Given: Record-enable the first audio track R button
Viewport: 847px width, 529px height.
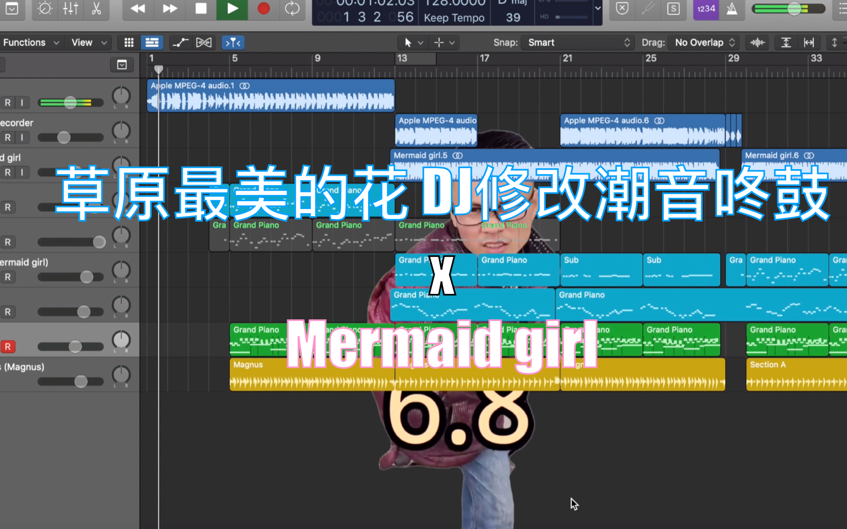Looking at the screenshot, I should point(8,102).
